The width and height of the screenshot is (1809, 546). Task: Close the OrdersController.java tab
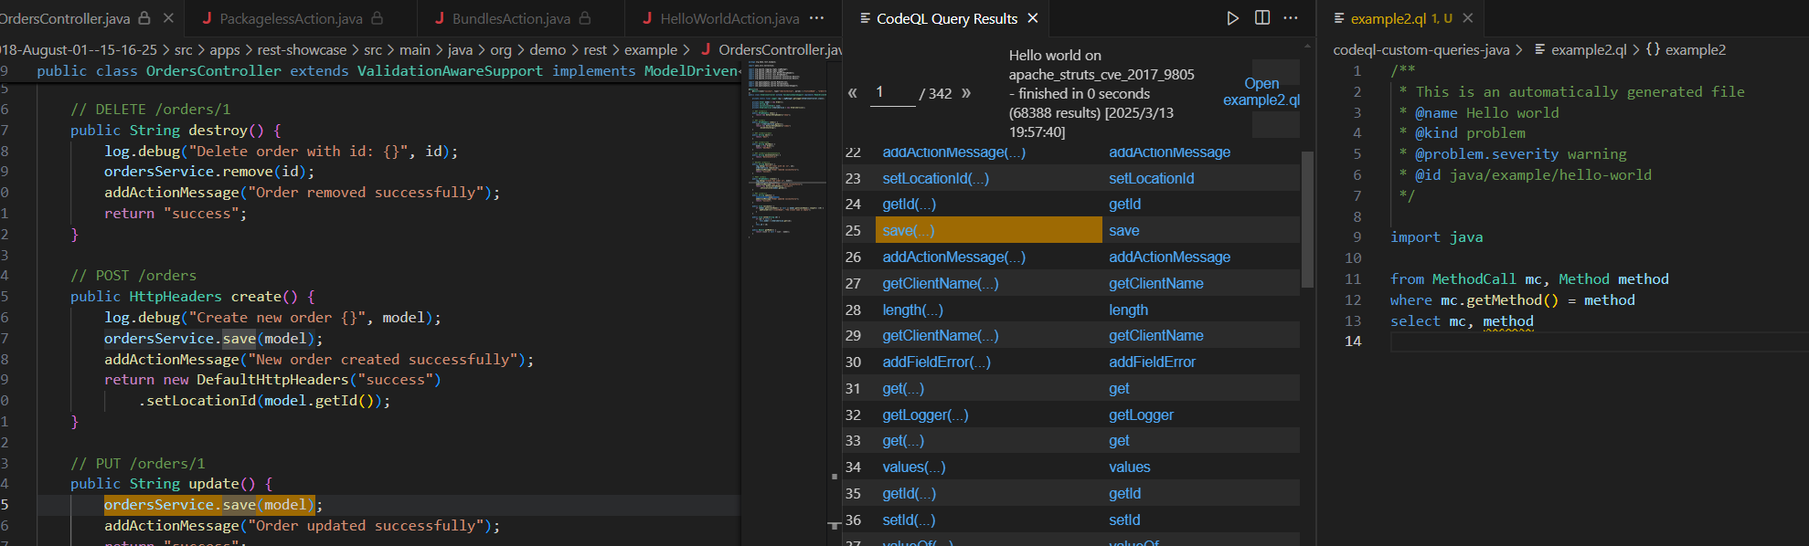(168, 18)
